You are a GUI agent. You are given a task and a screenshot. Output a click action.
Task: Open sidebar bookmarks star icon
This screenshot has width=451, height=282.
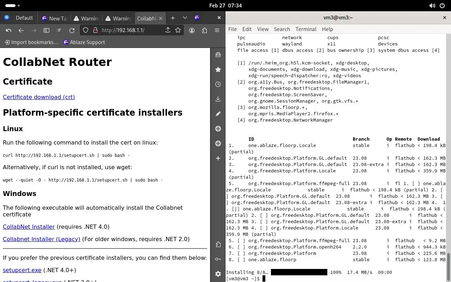click(218, 69)
